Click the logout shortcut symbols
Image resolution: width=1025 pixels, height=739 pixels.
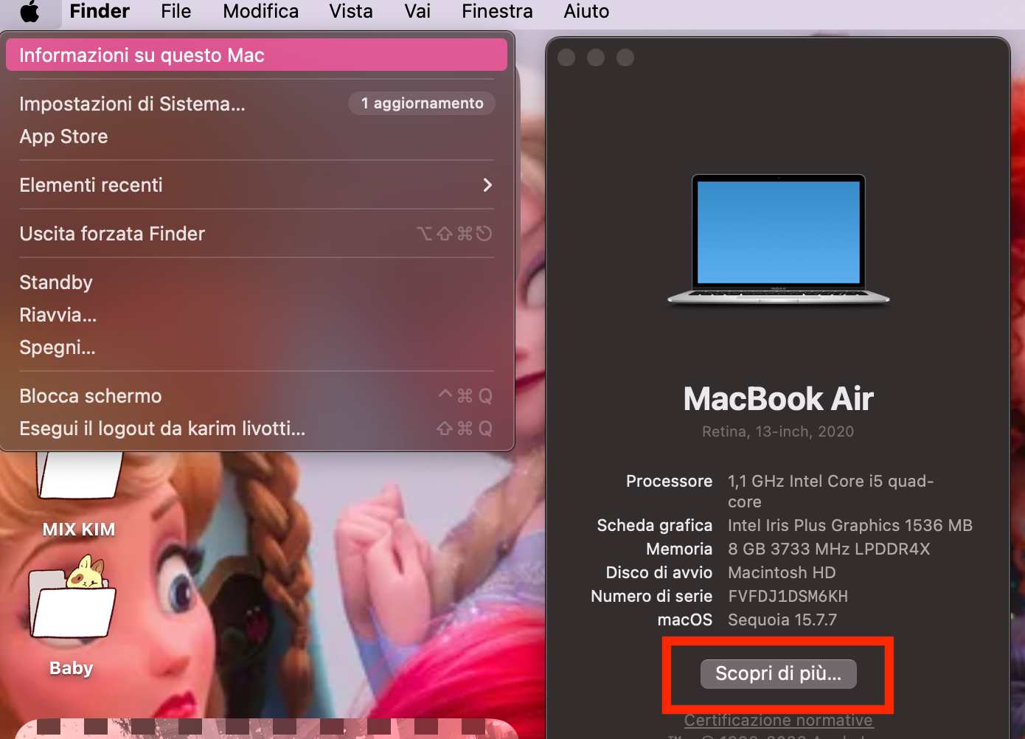(x=465, y=429)
